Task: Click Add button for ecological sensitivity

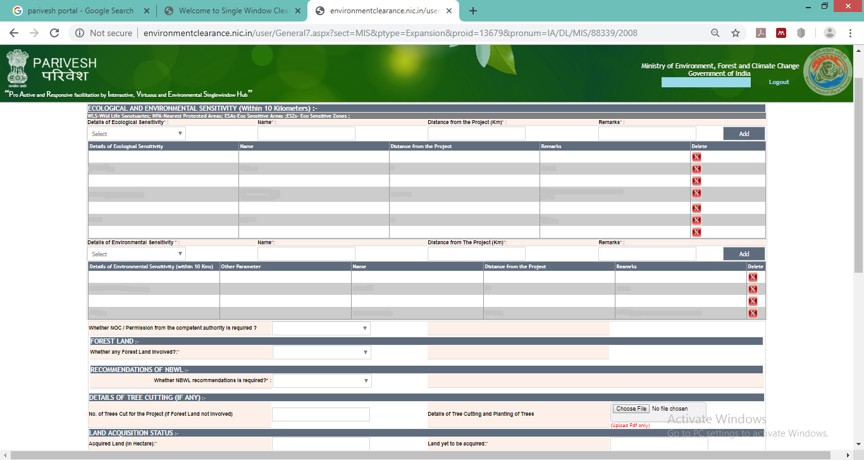Action: click(x=744, y=134)
